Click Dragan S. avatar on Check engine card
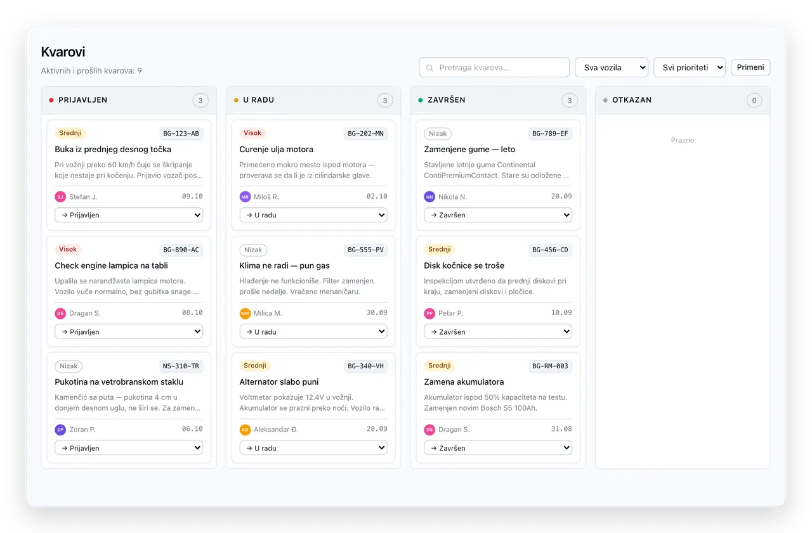812x533 pixels. (x=60, y=313)
